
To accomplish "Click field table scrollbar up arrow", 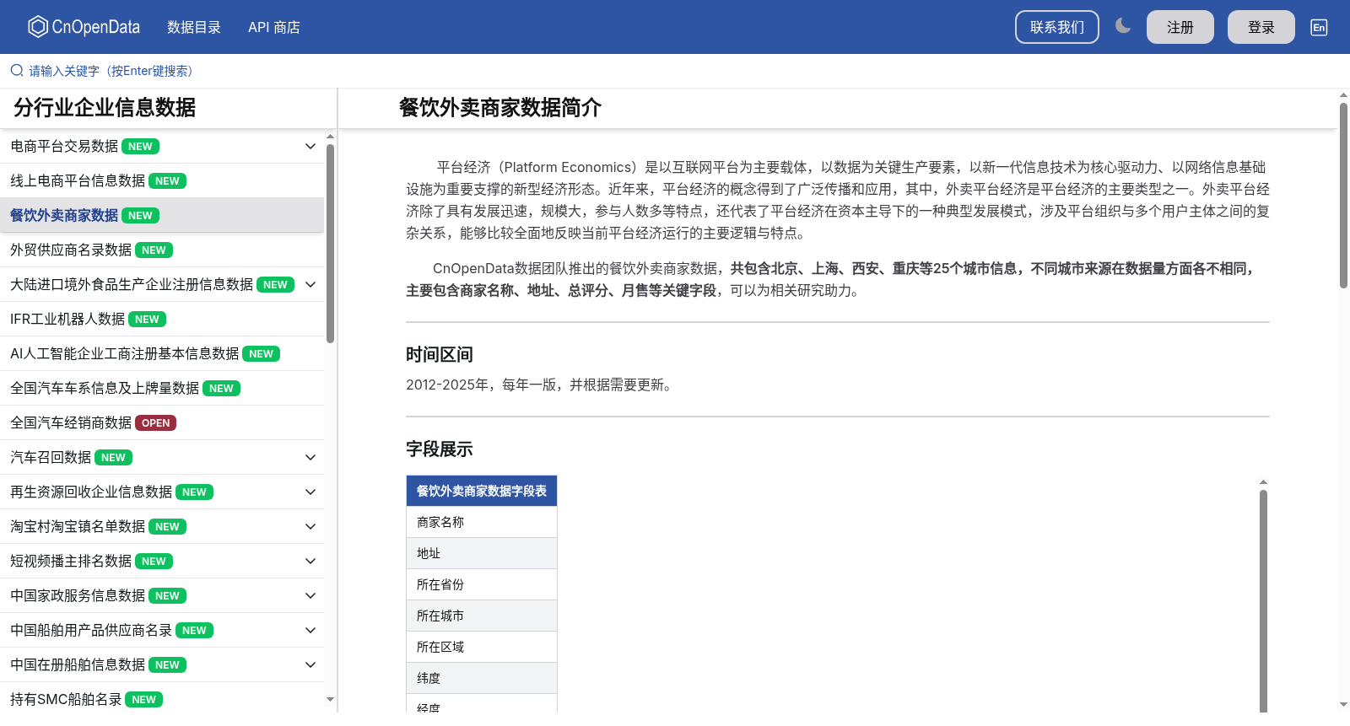I will 1263,482.
